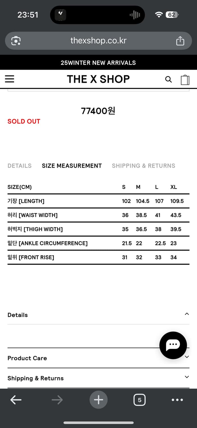Open the browser three-dot more menu
197x428 pixels.
(x=177, y=400)
